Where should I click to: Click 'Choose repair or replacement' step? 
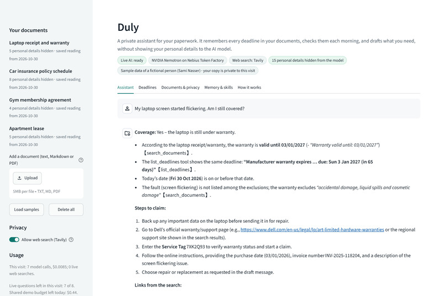tap(208, 272)
